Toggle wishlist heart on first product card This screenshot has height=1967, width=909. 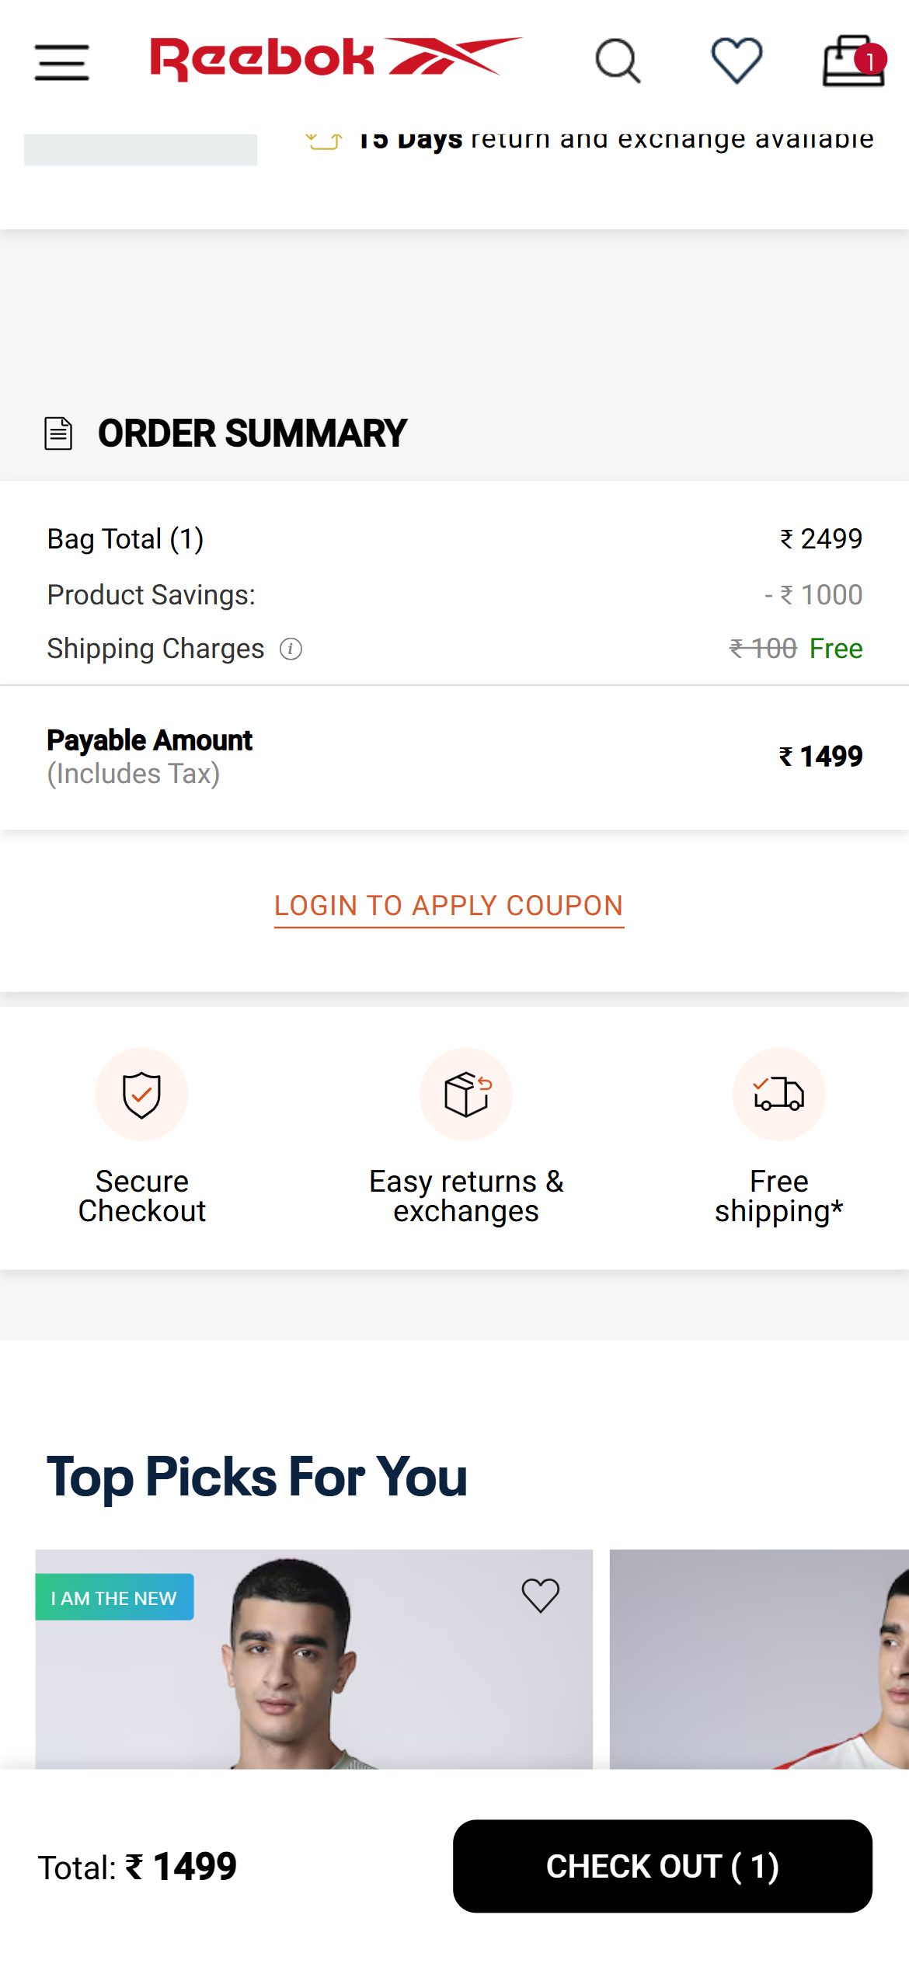point(540,1596)
